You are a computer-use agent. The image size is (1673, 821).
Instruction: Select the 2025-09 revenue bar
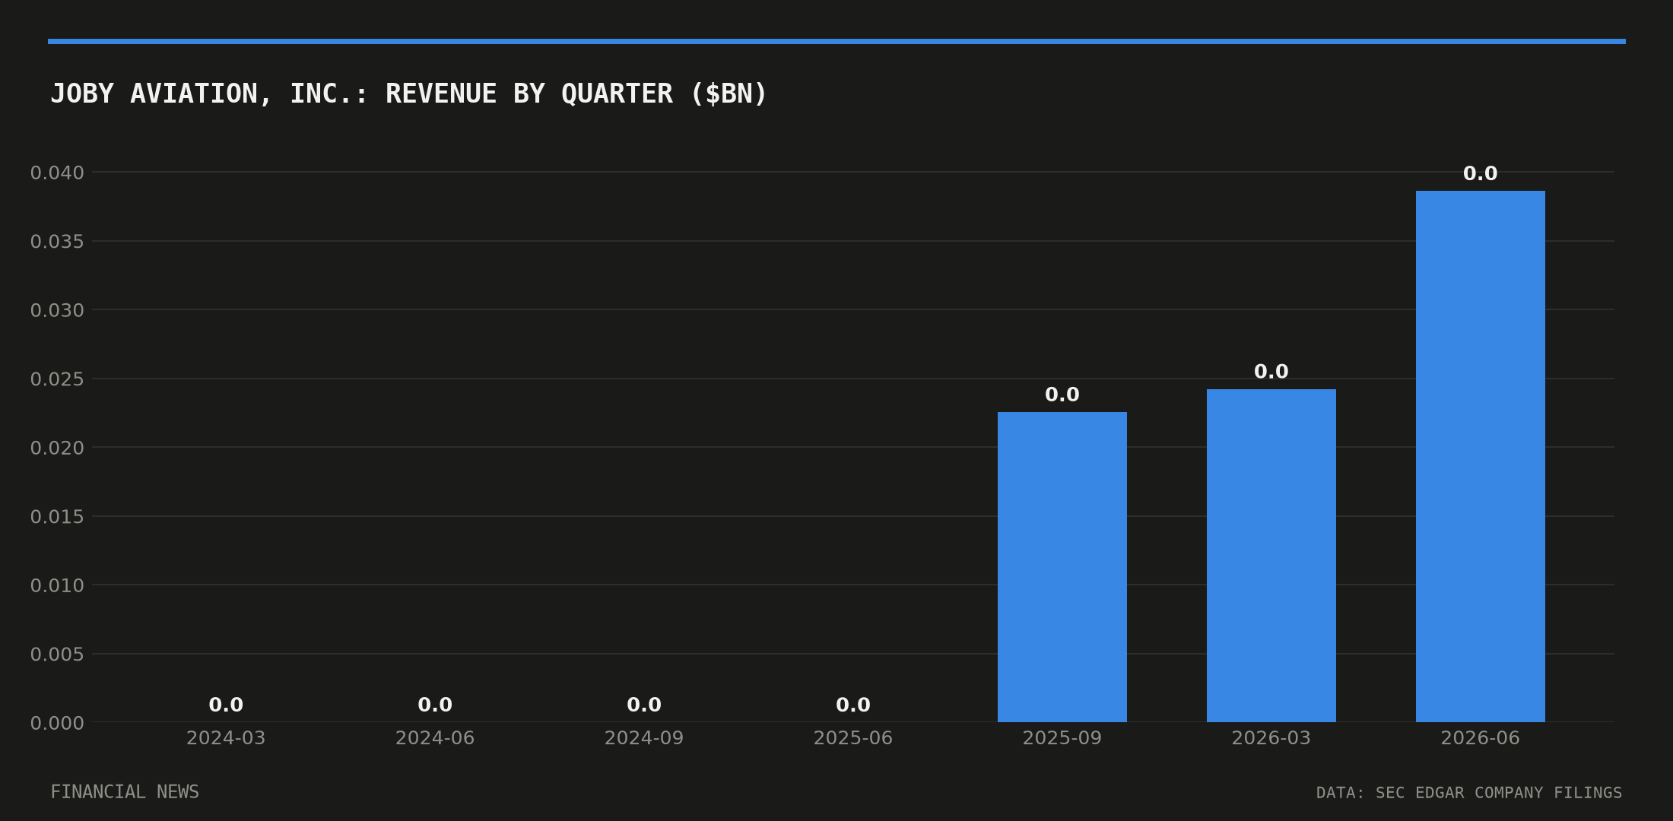(x=1062, y=567)
